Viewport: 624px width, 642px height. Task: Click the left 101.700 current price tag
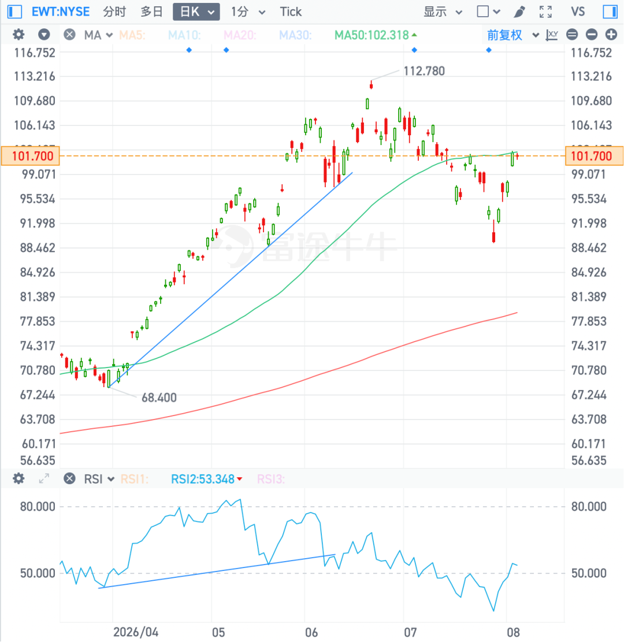31,155
